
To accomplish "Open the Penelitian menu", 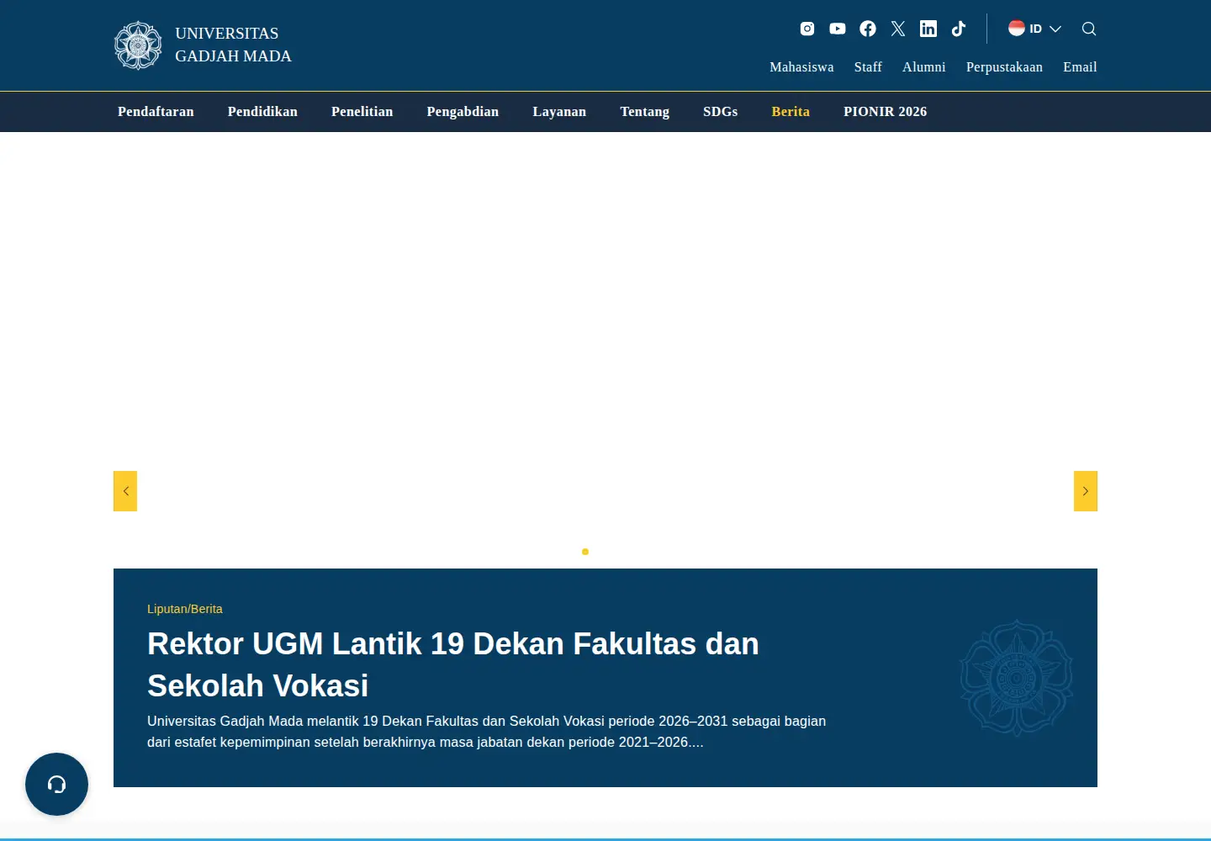I will tap(362, 112).
